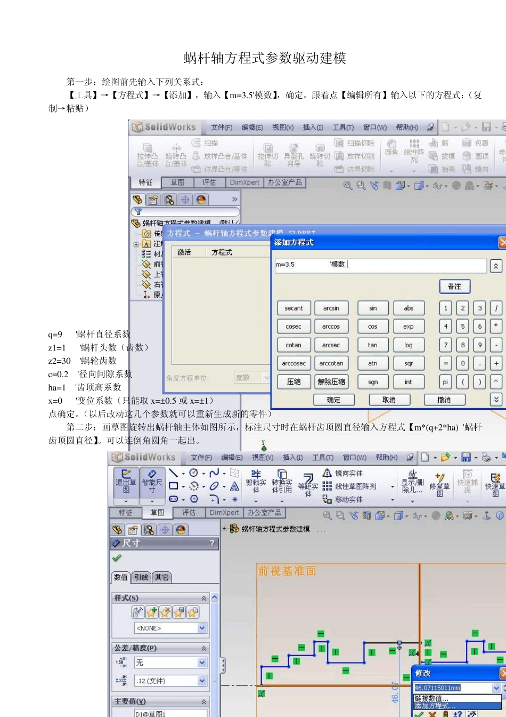506x717 pixels.
Task: Switch to the 草图 tab in upper window
Action: 177,182
